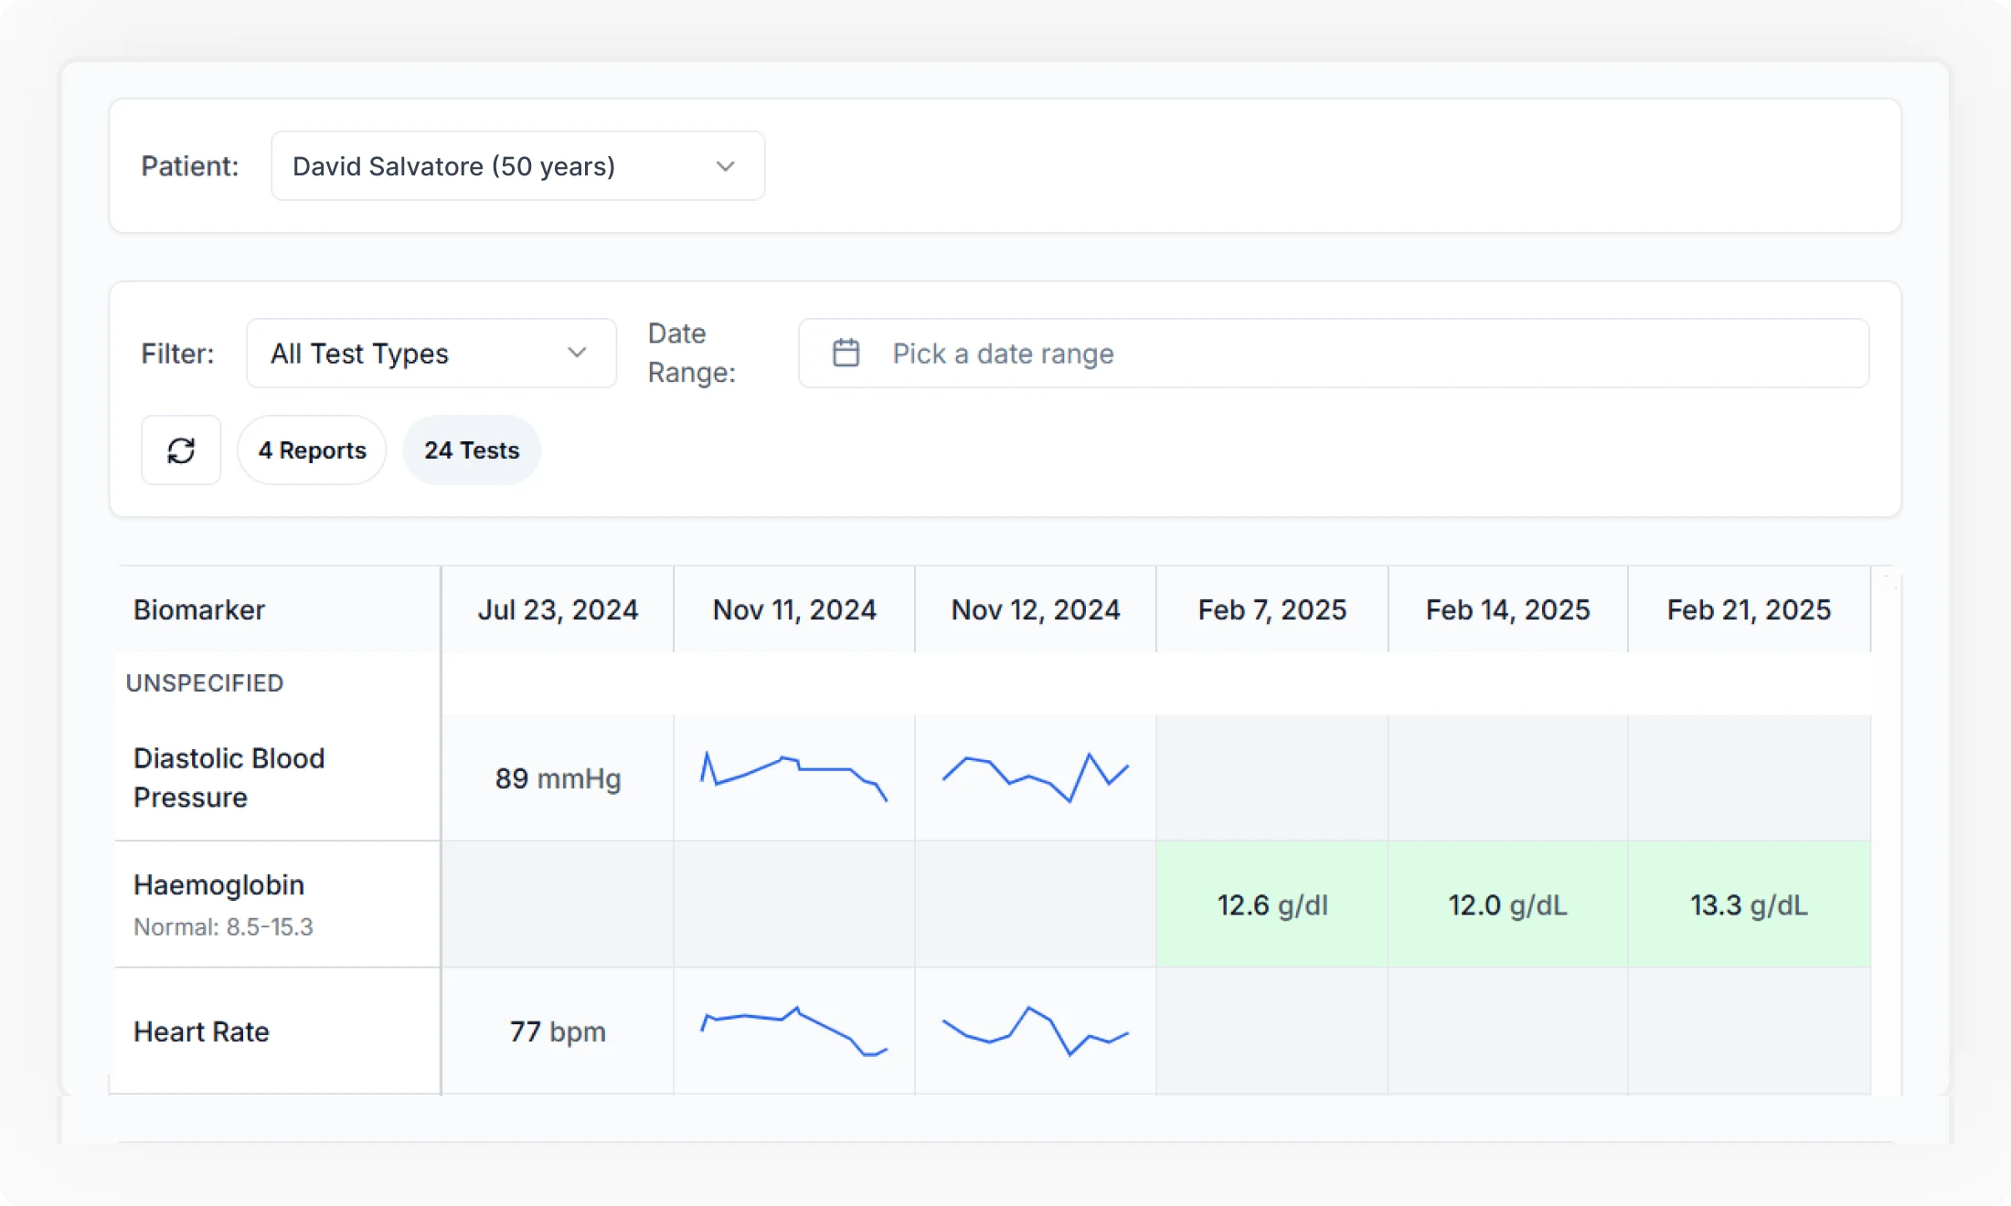Viewport: 2011px width, 1206px height.
Task: Click the 89 mmHg blood pressure value
Action: pyautogui.click(x=558, y=778)
